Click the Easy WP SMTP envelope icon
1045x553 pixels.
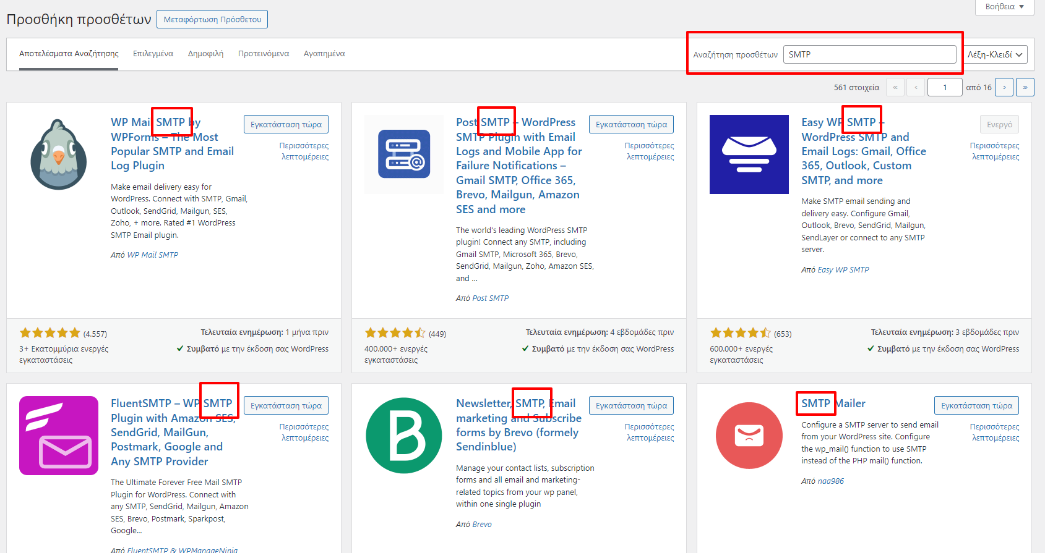pos(749,154)
